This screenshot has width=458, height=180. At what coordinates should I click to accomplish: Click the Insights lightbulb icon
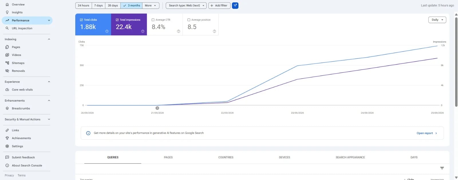pos(7,12)
